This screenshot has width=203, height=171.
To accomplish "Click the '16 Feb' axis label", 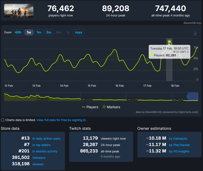I will pos(120,86).
